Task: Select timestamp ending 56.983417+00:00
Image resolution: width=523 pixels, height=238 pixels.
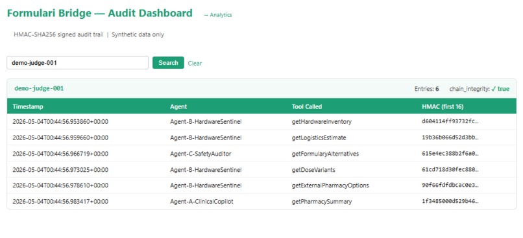Action: click(x=60, y=201)
